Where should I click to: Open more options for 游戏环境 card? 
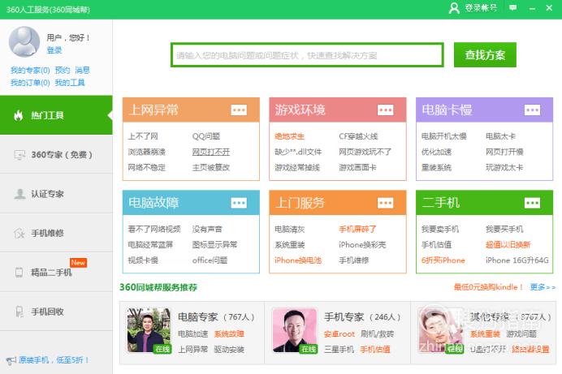click(x=385, y=110)
